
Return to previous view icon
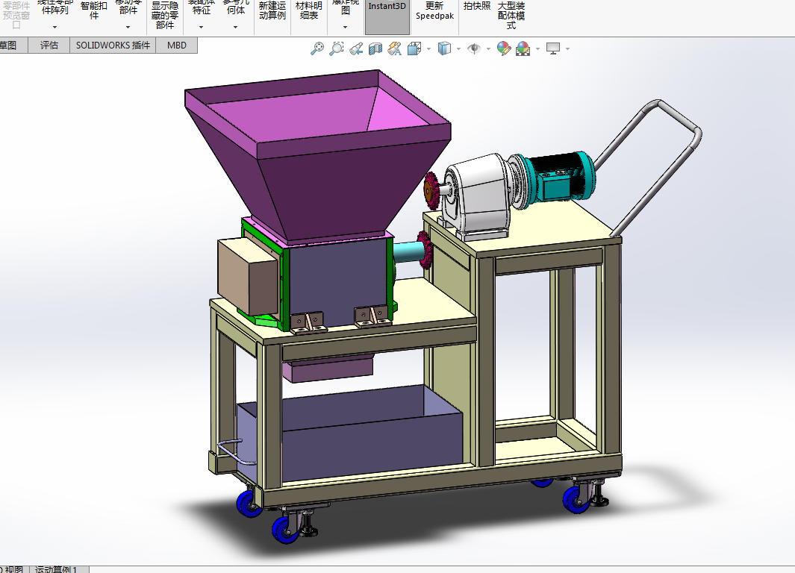tap(356, 48)
